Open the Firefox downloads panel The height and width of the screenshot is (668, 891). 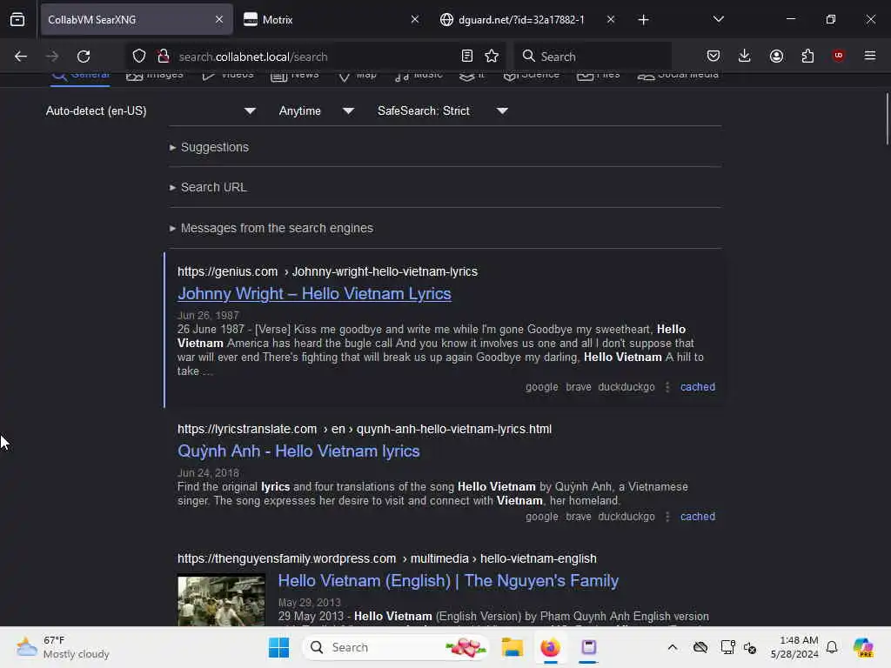pyautogui.click(x=745, y=56)
